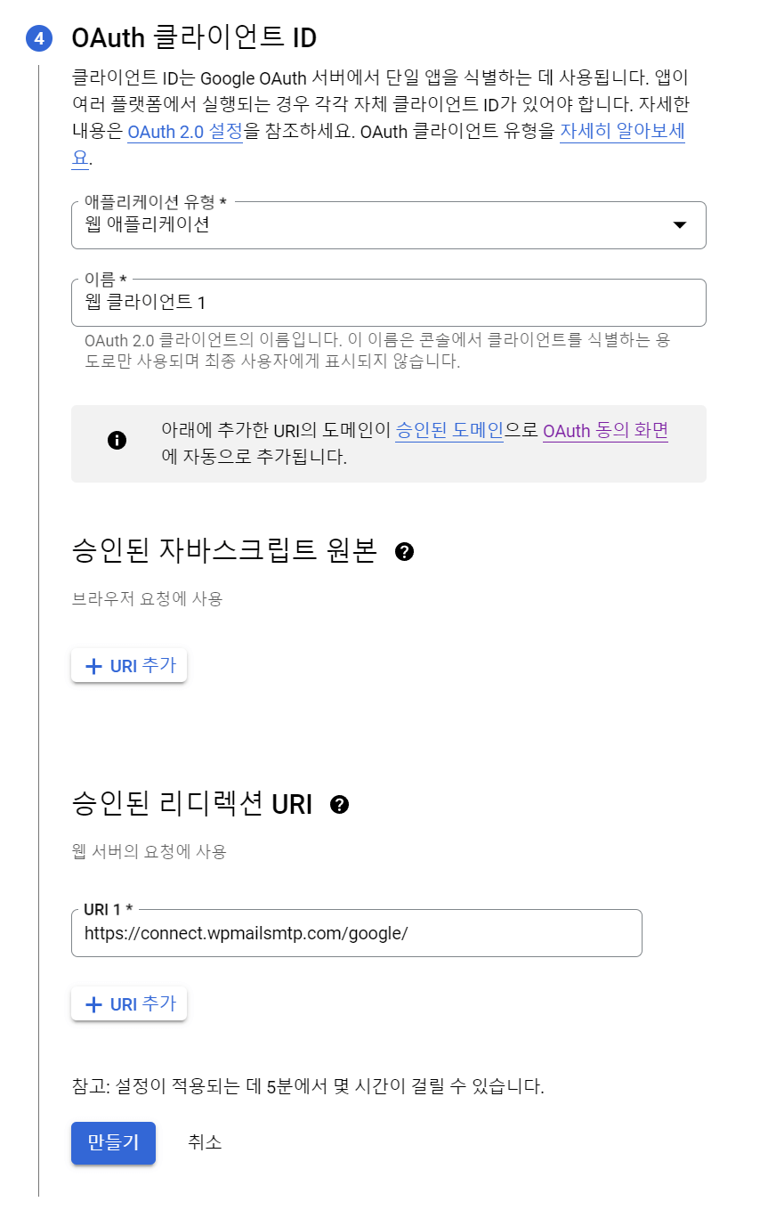Click the plus icon on first URI 추가 button
776x1210 pixels.
point(93,665)
